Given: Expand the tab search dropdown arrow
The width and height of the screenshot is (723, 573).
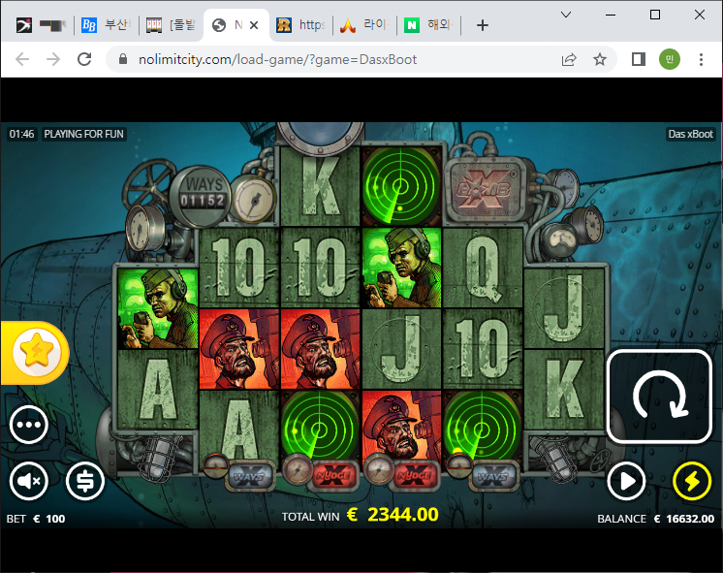Looking at the screenshot, I should (566, 15).
